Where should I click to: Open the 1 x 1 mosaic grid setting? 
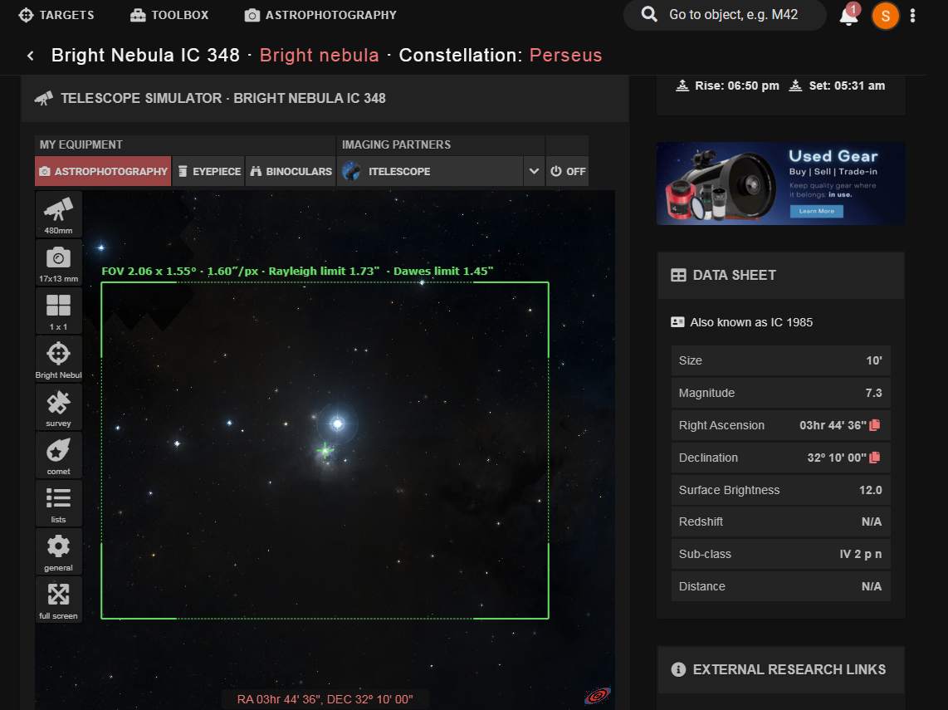[x=59, y=311]
